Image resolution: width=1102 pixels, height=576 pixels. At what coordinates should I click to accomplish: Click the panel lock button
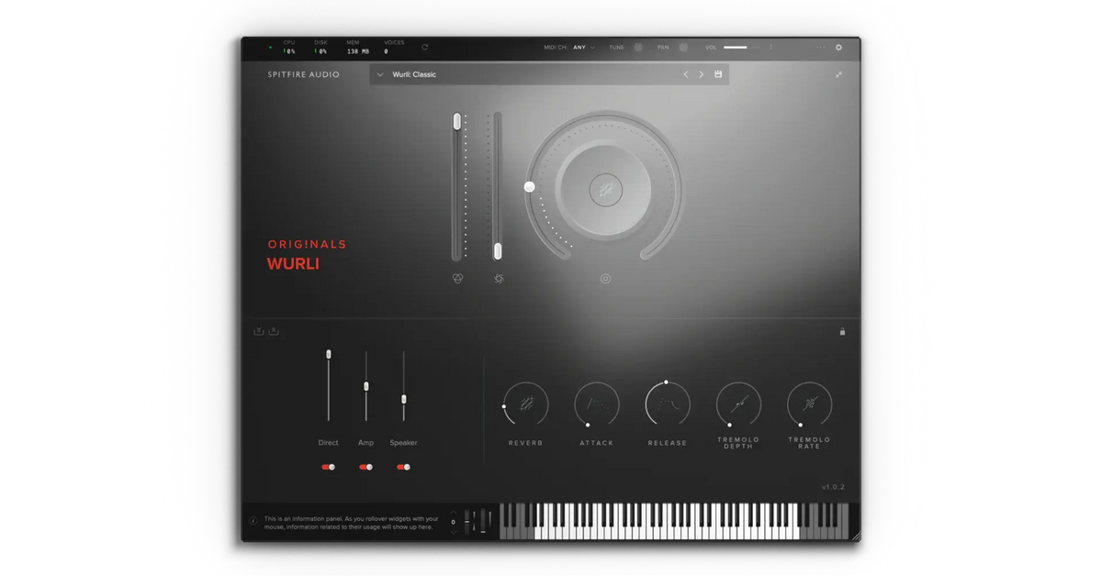pos(842,331)
